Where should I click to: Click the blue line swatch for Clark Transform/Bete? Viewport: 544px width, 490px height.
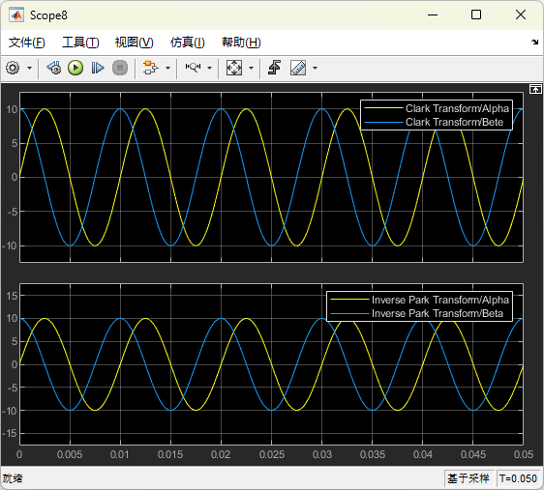[383, 122]
